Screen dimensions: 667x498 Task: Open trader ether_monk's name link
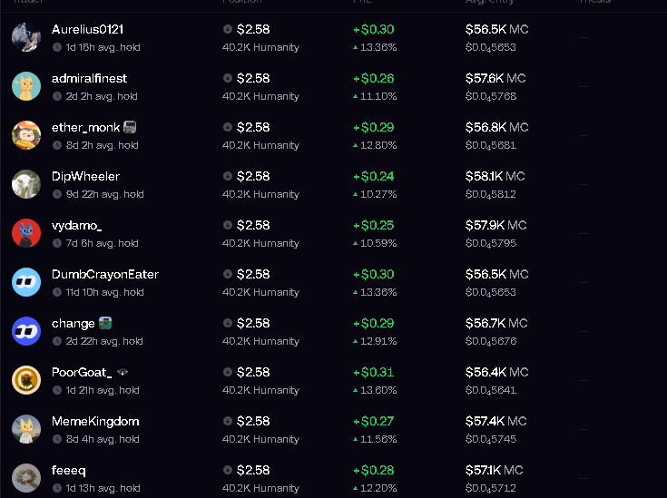pyautogui.click(x=85, y=127)
